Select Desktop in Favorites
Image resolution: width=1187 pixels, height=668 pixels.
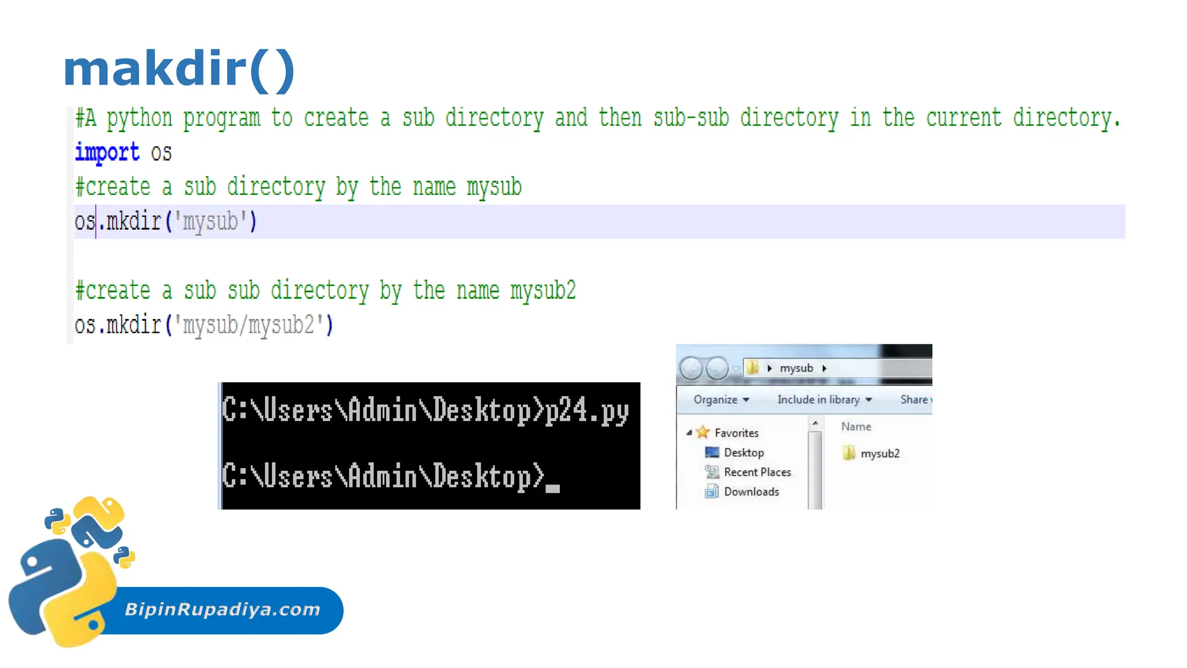(744, 452)
